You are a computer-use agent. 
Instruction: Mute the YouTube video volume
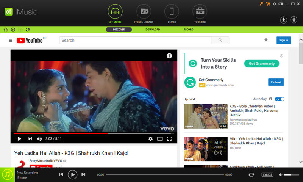[x=39, y=139]
